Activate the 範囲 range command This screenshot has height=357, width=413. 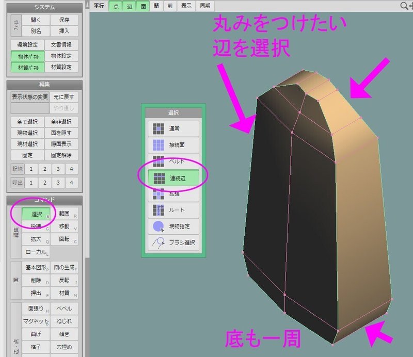pyautogui.click(x=64, y=214)
